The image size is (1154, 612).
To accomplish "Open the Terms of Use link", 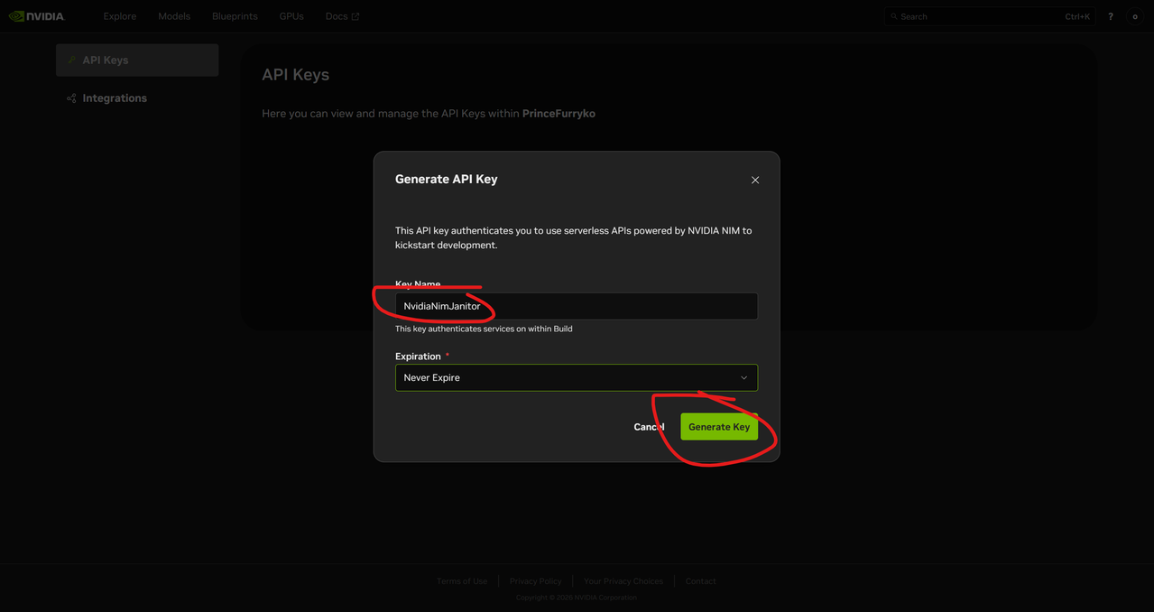I will click(462, 581).
